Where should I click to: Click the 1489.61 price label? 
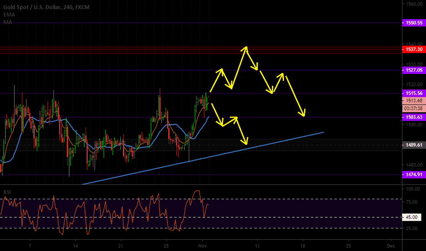[414, 145]
